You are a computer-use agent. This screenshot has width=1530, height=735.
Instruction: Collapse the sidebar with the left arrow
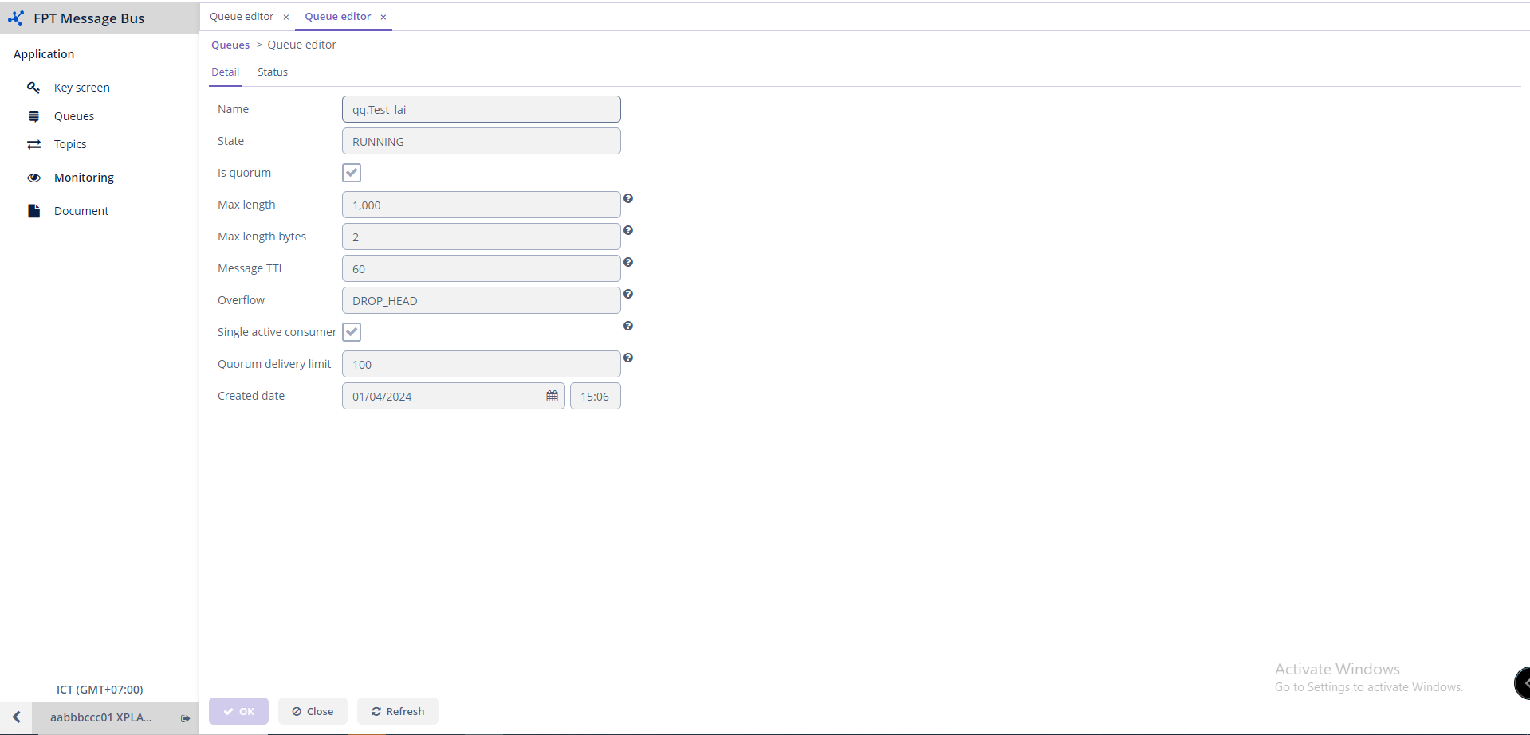click(x=16, y=717)
